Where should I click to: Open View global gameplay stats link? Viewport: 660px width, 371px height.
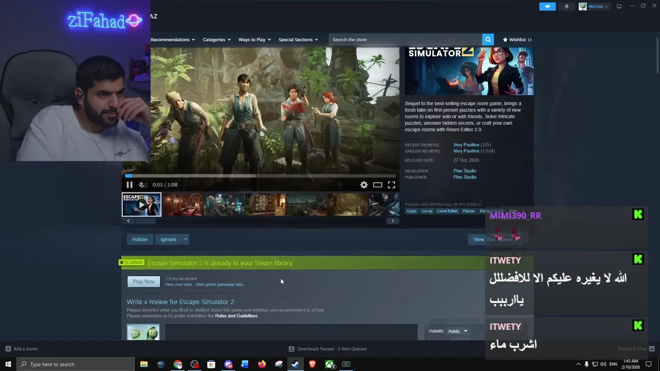coord(220,284)
